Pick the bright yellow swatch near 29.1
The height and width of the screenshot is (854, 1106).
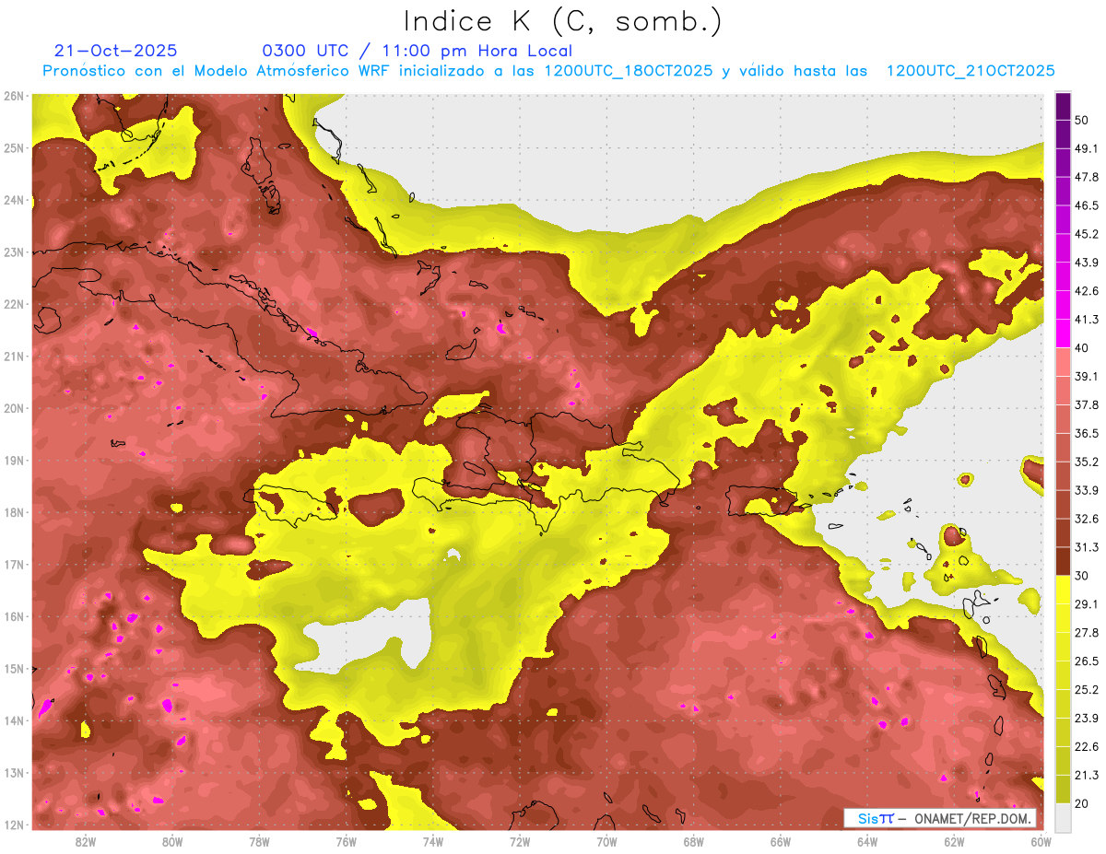[1063, 591]
